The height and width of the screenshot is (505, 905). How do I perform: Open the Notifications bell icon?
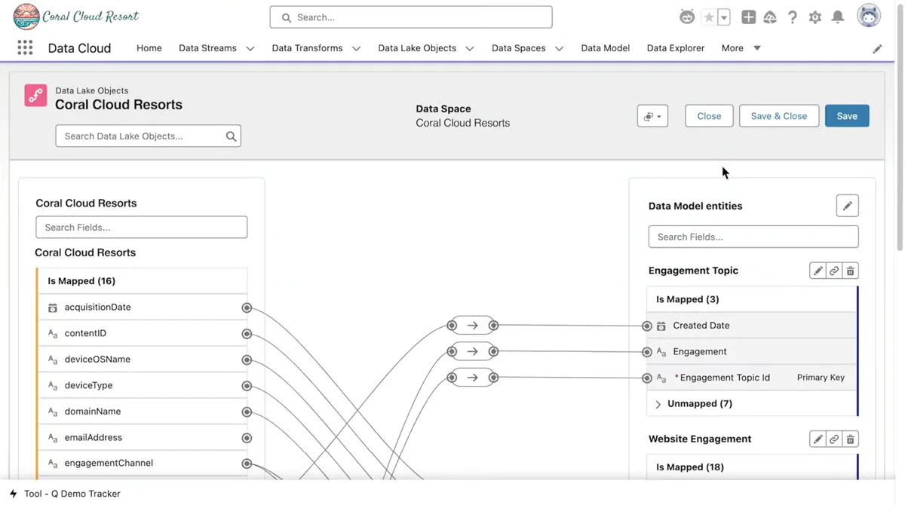pyautogui.click(x=838, y=17)
